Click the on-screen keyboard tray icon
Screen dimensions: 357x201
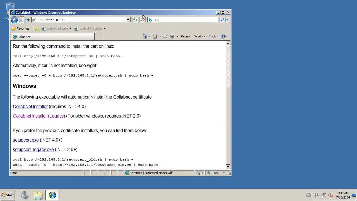click(x=308, y=195)
